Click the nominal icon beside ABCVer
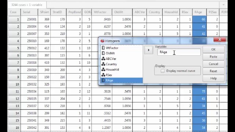This screenshot has width=235, height=132. [x=103, y=59]
